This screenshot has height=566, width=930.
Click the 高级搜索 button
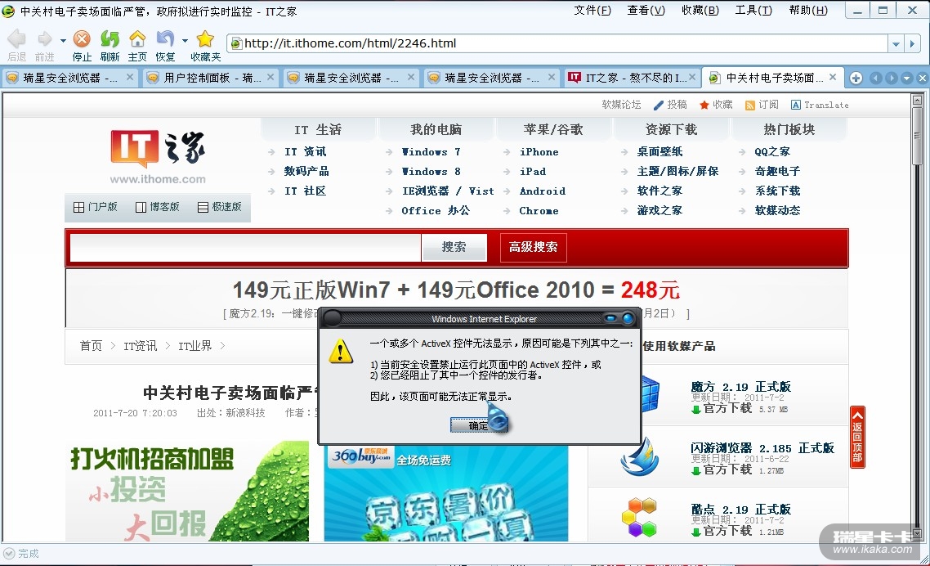[x=533, y=247]
